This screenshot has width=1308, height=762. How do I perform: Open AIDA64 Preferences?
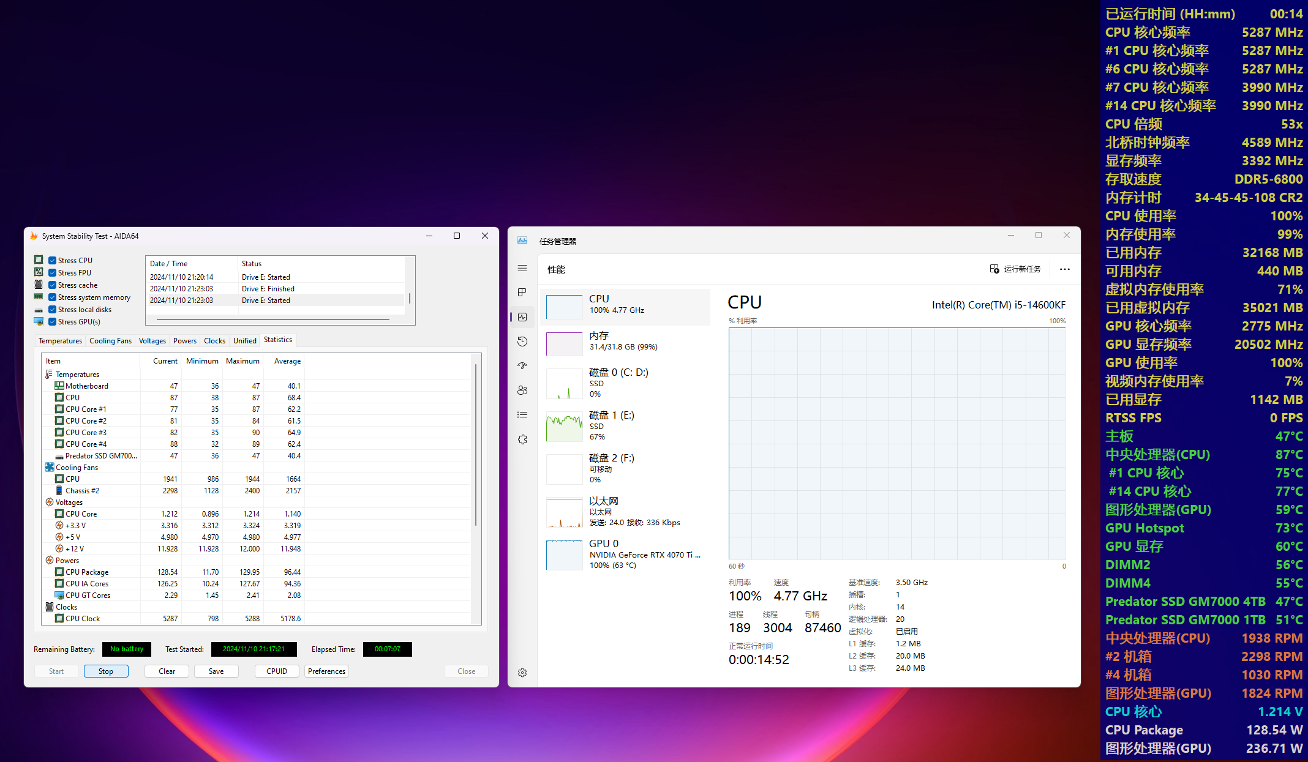pos(327,671)
